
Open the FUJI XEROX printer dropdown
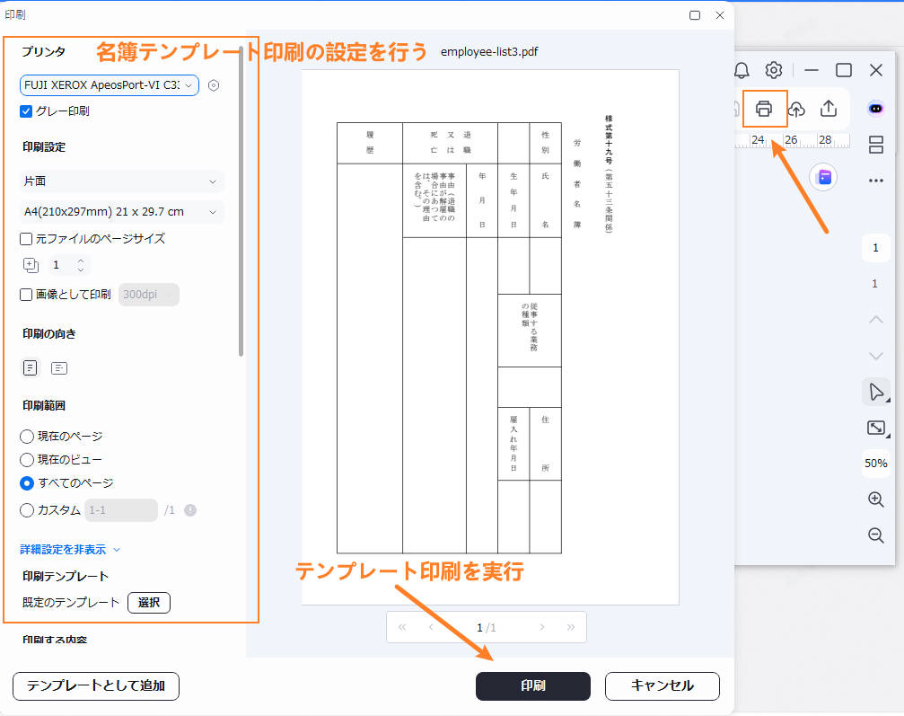point(110,84)
